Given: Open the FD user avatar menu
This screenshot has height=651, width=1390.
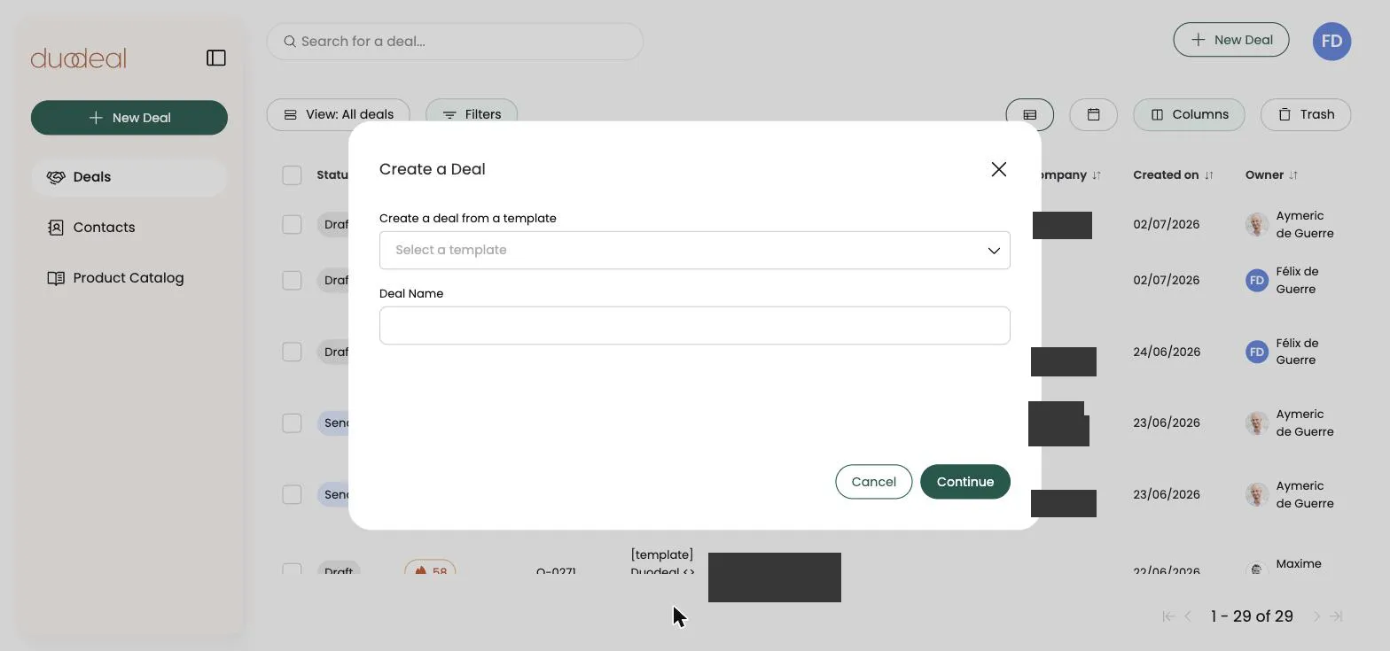Looking at the screenshot, I should (x=1331, y=41).
